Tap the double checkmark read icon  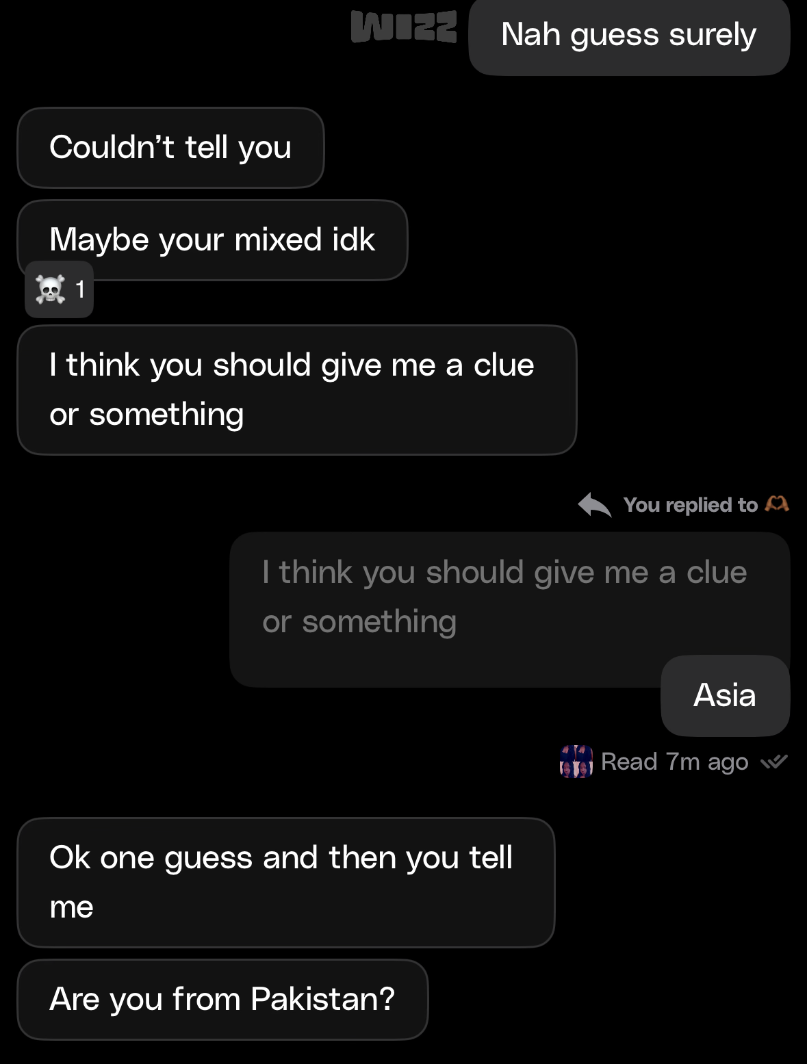click(x=774, y=762)
